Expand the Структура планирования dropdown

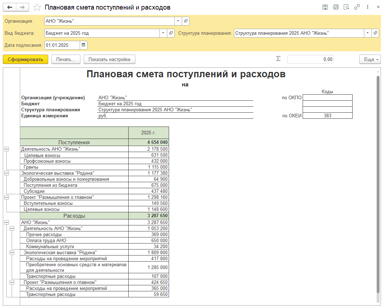(x=367, y=33)
